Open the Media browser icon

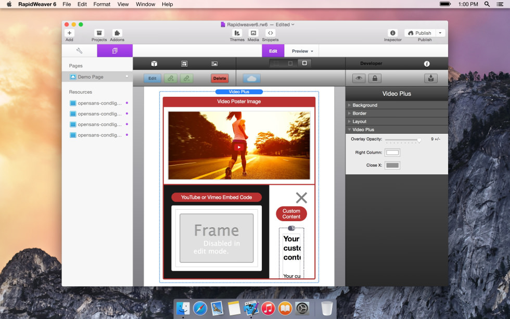tap(253, 33)
